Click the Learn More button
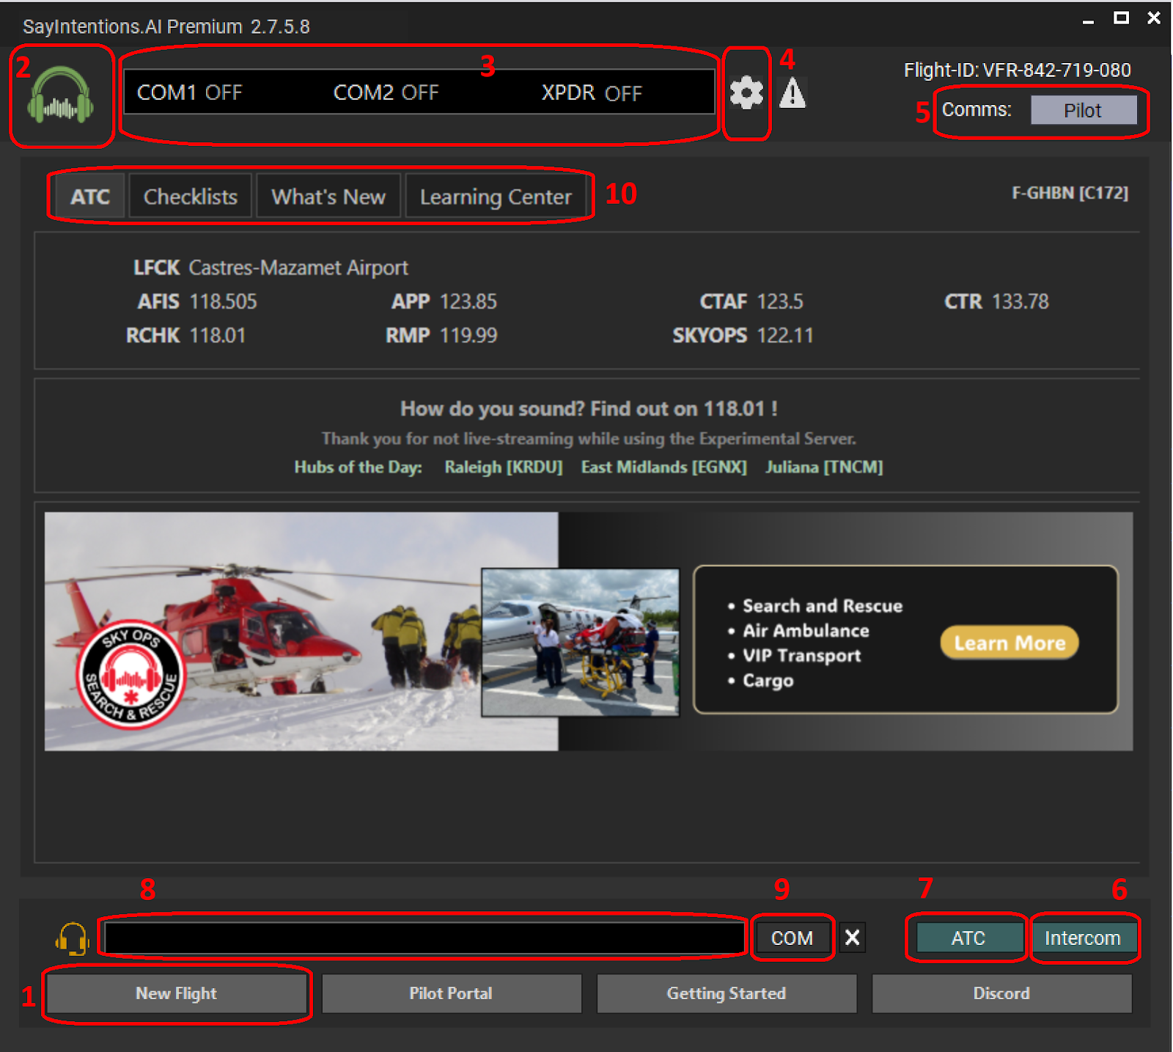 [1010, 643]
